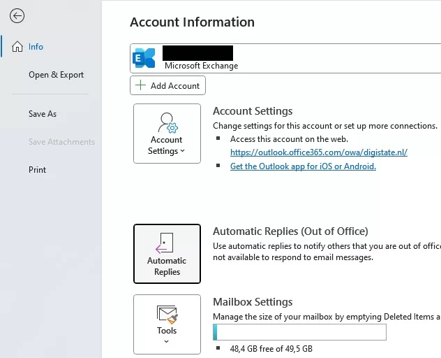
Task: Select Save As in the sidebar
Action: 43,113
